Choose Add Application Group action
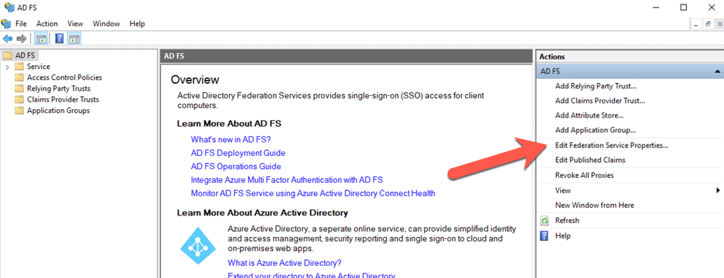The image size is (724, 278). tap(595, 130)
